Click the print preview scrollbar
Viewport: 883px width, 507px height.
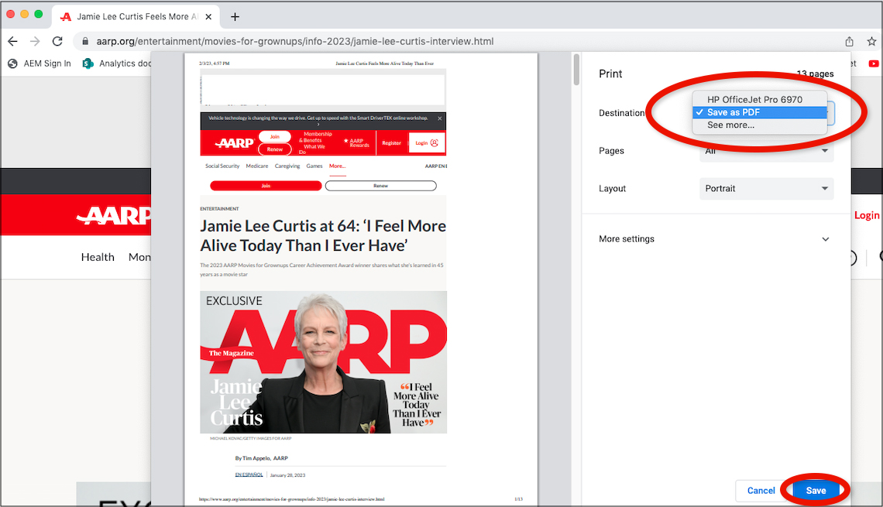point(575,70)
